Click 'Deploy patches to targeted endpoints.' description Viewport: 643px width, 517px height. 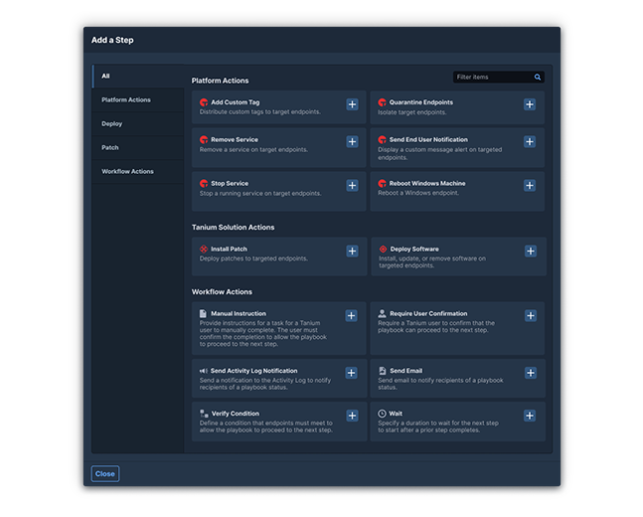253,258
